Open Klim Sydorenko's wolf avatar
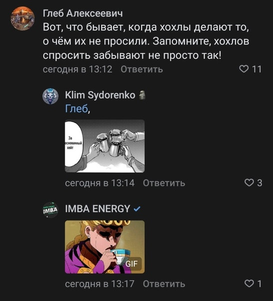This screenshot has width=273, height=301. point(50,96)
